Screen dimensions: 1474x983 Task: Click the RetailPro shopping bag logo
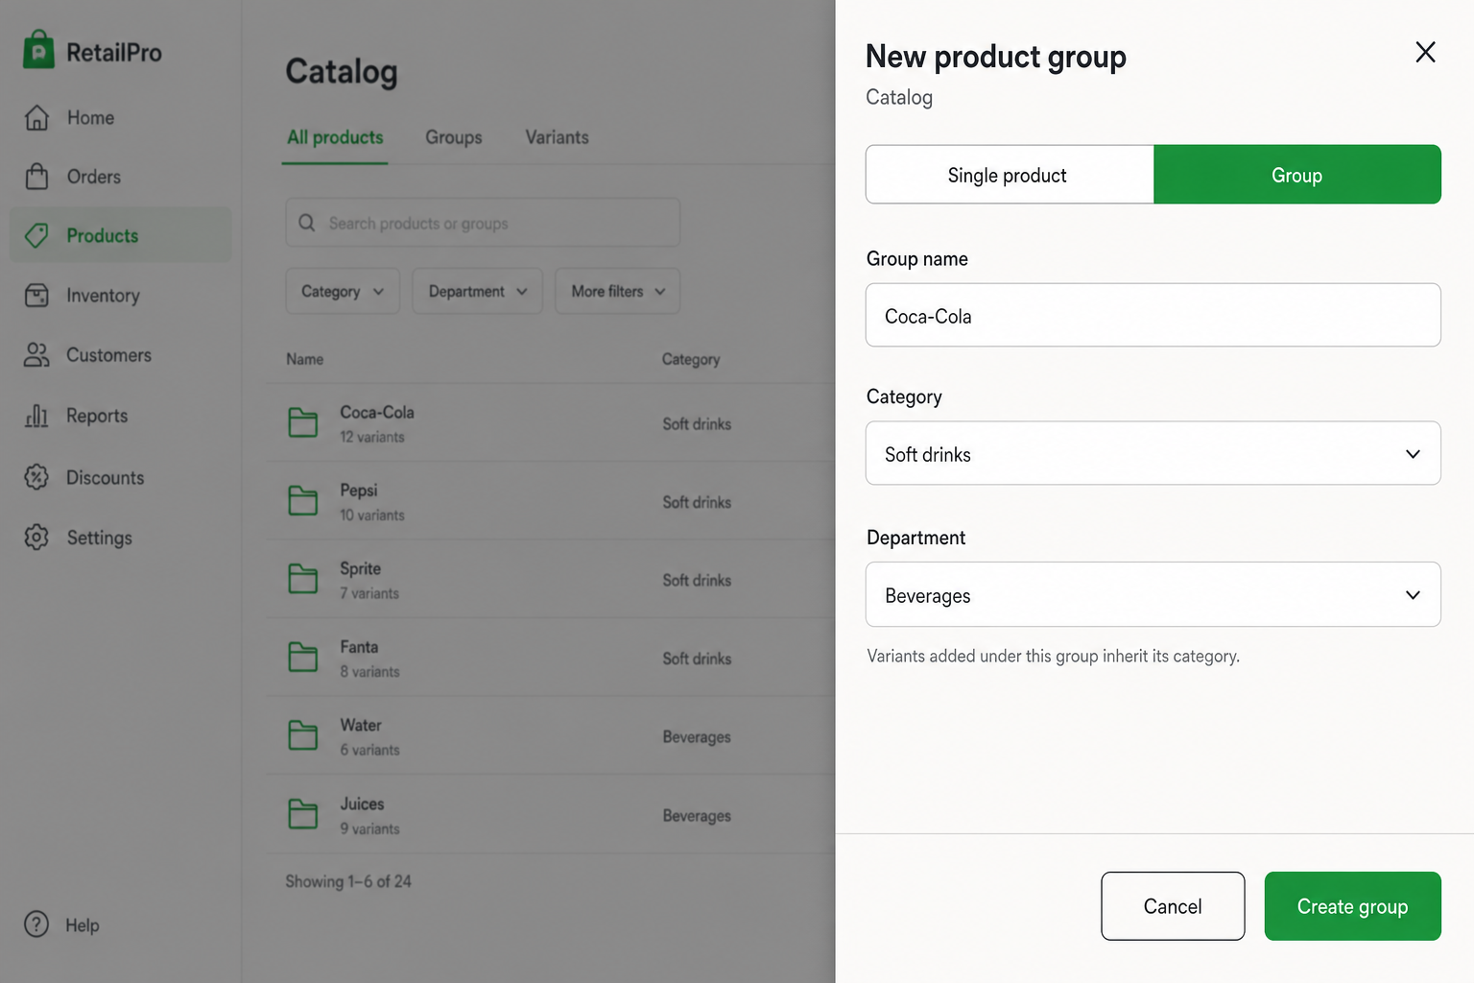[38, 50]
